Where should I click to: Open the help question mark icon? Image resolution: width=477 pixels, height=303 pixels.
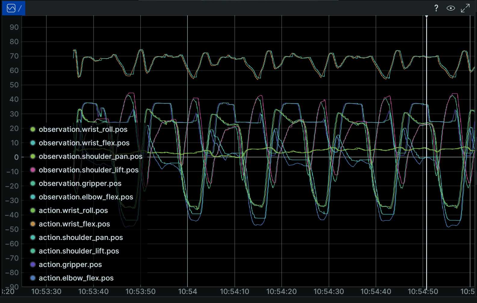pyautogui.click(x=436, y=8)
